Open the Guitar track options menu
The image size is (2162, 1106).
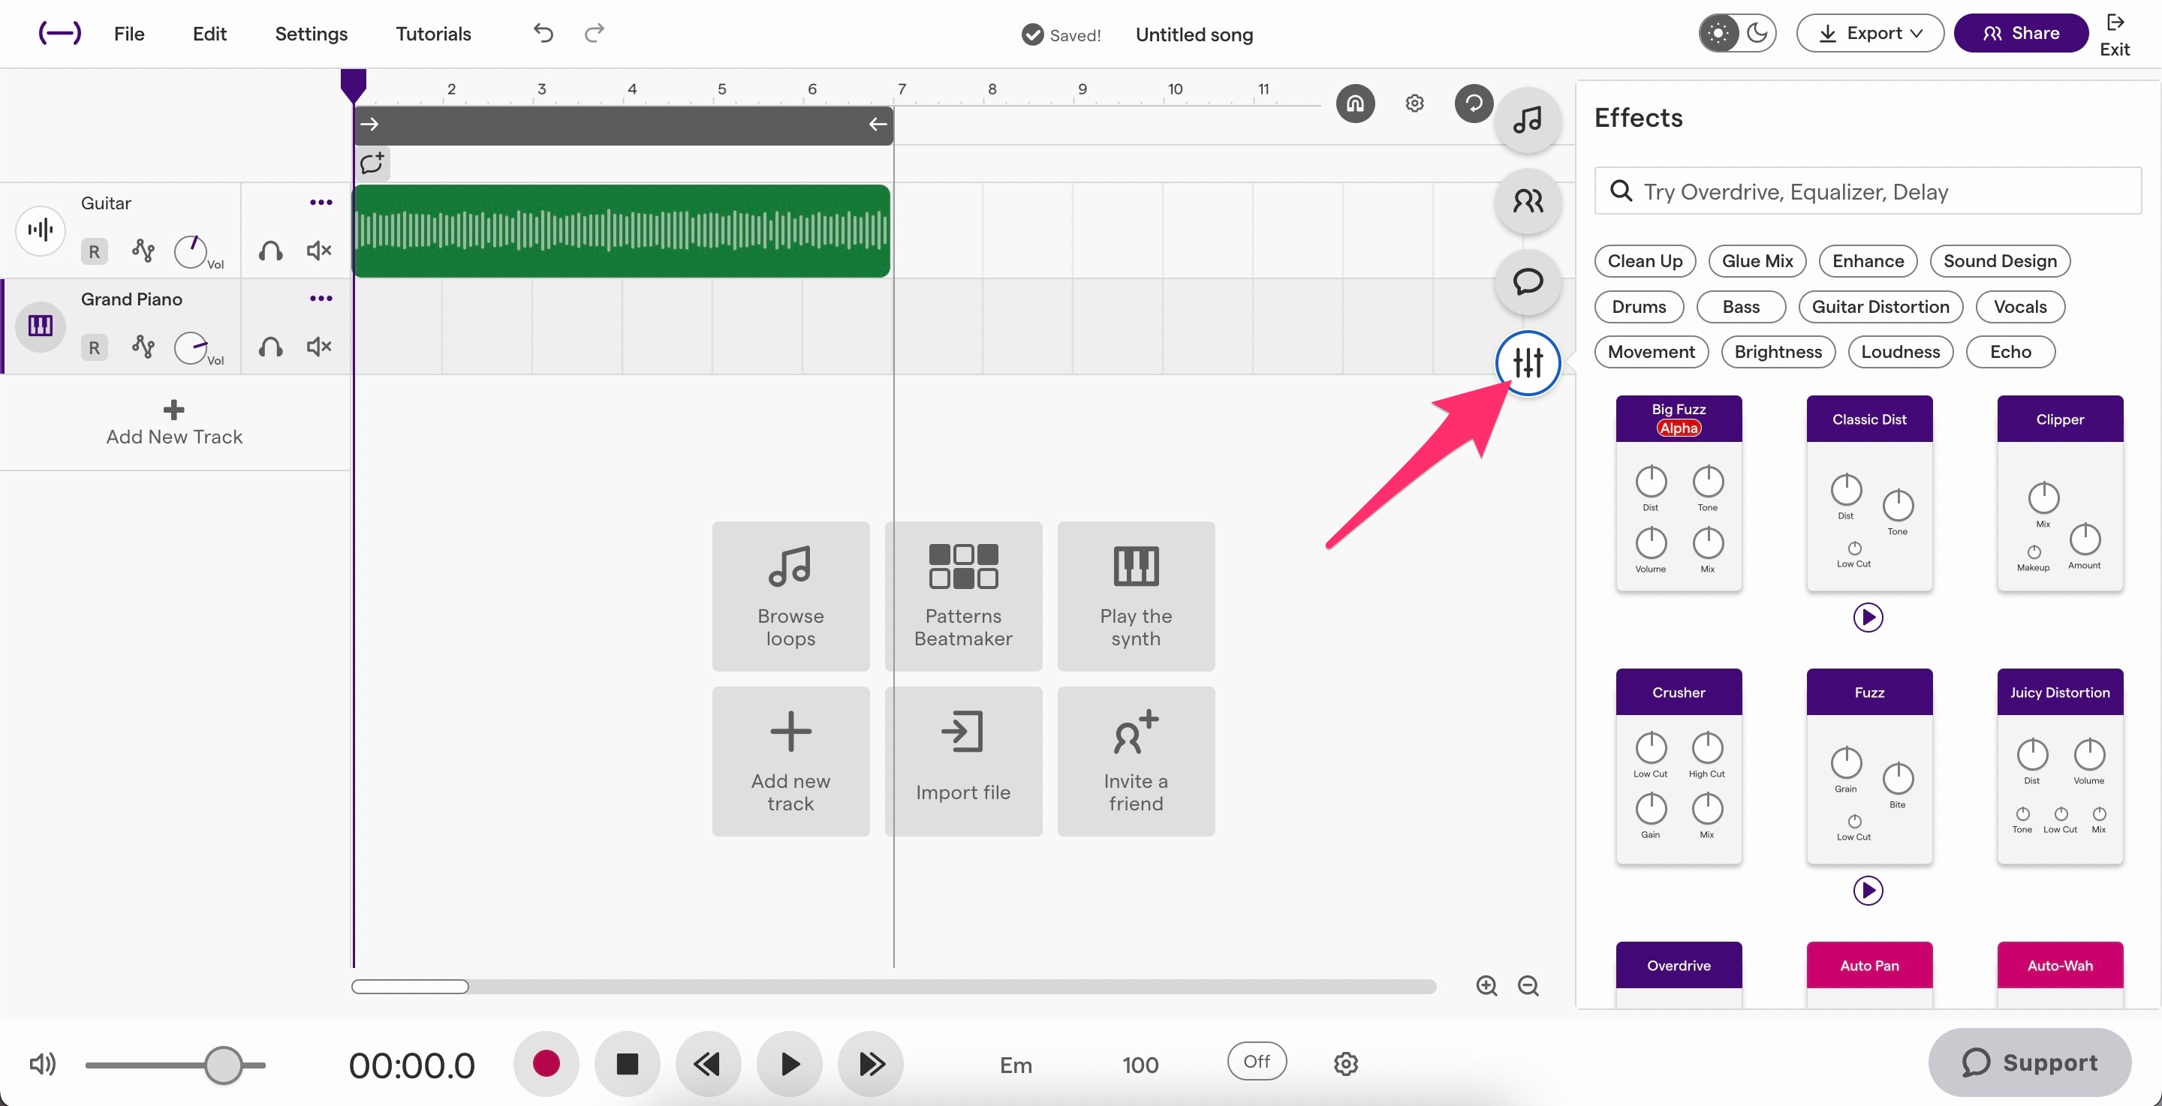tap(321, 203)
